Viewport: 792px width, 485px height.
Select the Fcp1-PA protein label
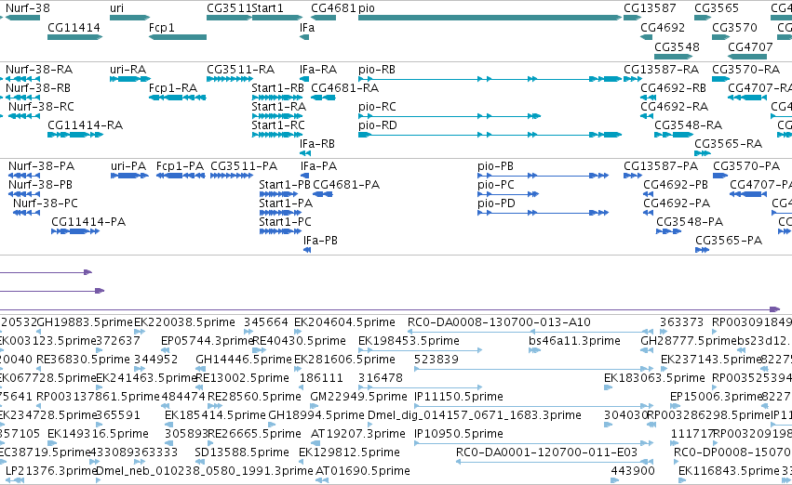click(180, 166)
